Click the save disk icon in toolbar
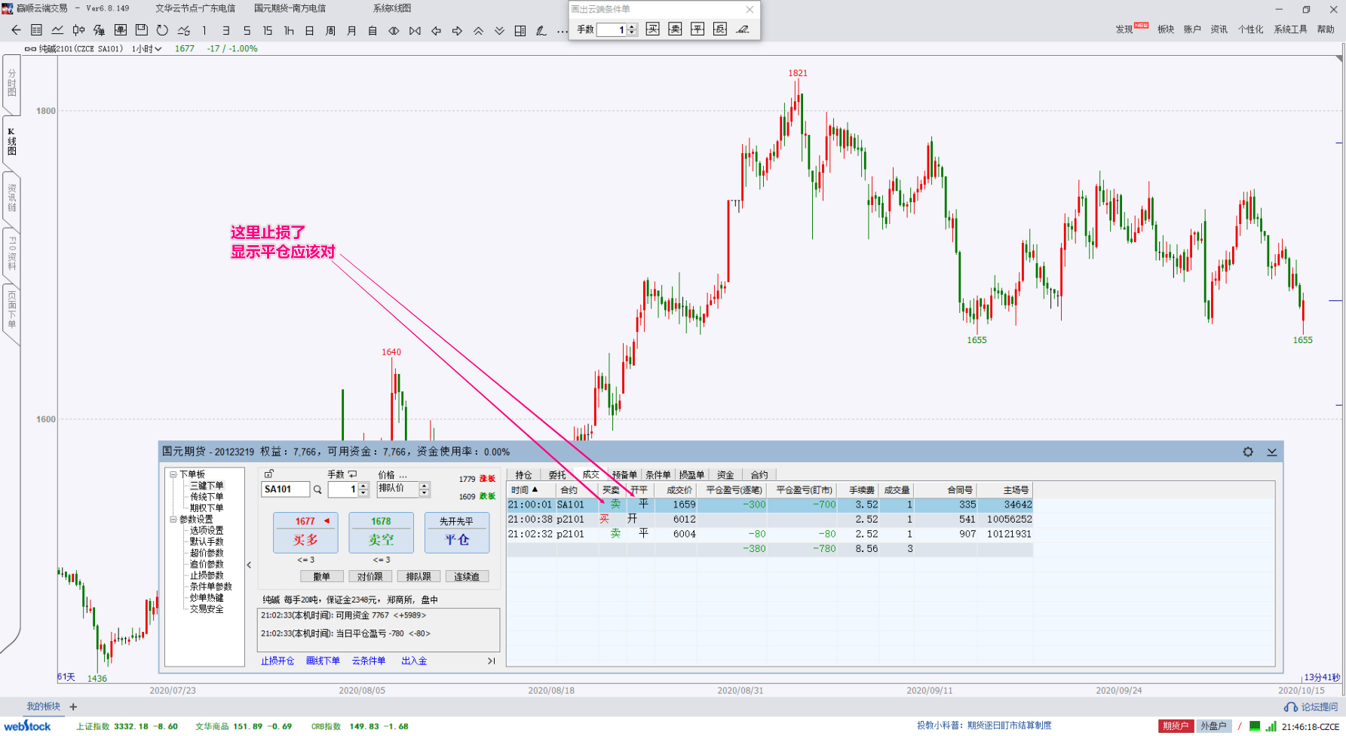Image resolution: width=1346 pixels, height=736 pixels. pyautogui.click(x=141, y=30)
